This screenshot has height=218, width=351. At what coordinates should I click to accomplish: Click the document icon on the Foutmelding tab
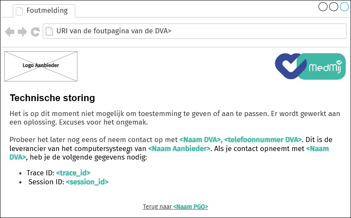click(x=19, y=11)
